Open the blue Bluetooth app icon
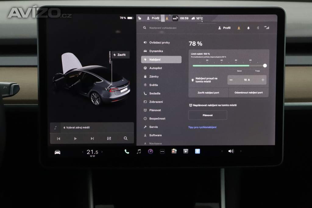 pyautogui.click(x=197, y=151)
